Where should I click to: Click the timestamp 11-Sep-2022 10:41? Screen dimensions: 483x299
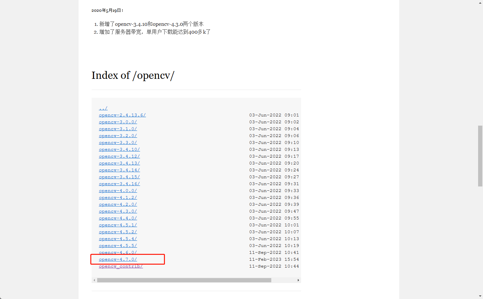(x=274, y=253)
